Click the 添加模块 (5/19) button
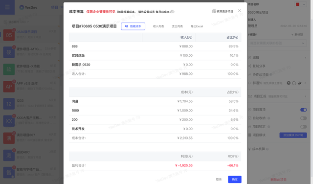Viewport: 313px width, 184px height. (293, 135)
